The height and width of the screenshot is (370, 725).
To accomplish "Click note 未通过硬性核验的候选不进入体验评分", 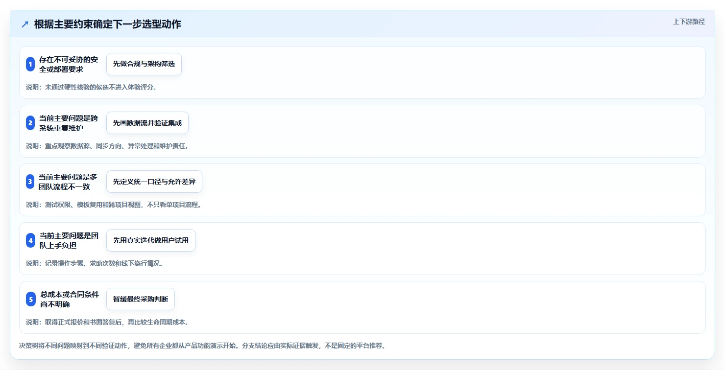I will click(91, 87).
